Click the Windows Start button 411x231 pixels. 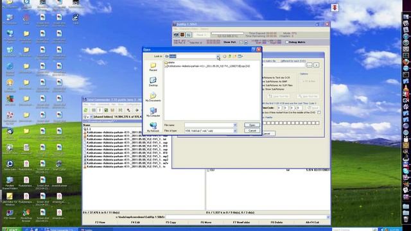tap(12, 230)
